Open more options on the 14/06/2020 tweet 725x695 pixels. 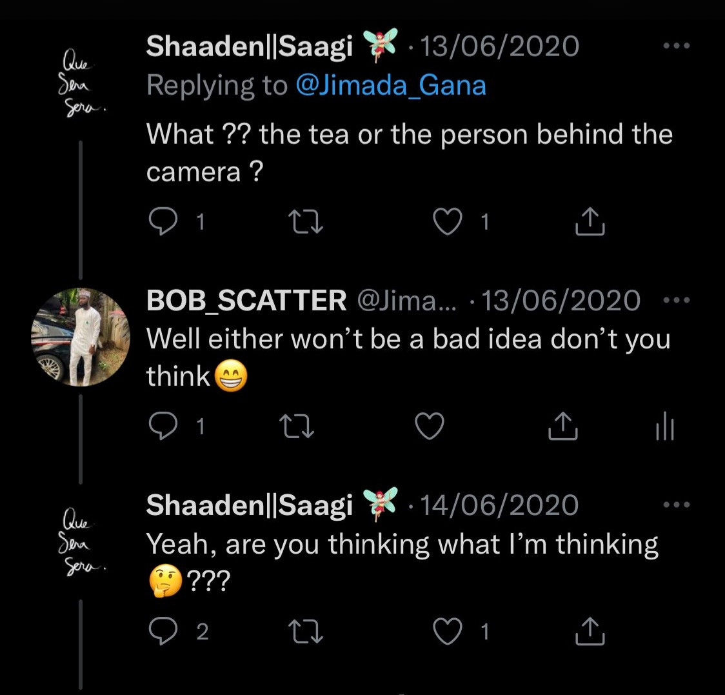677,505
